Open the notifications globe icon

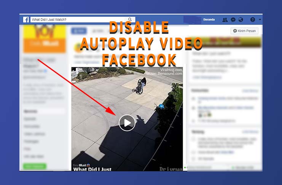241,20
